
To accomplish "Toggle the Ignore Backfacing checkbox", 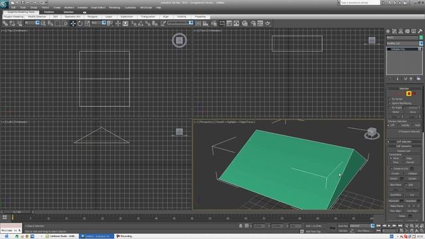I will (x=390, y=104).
